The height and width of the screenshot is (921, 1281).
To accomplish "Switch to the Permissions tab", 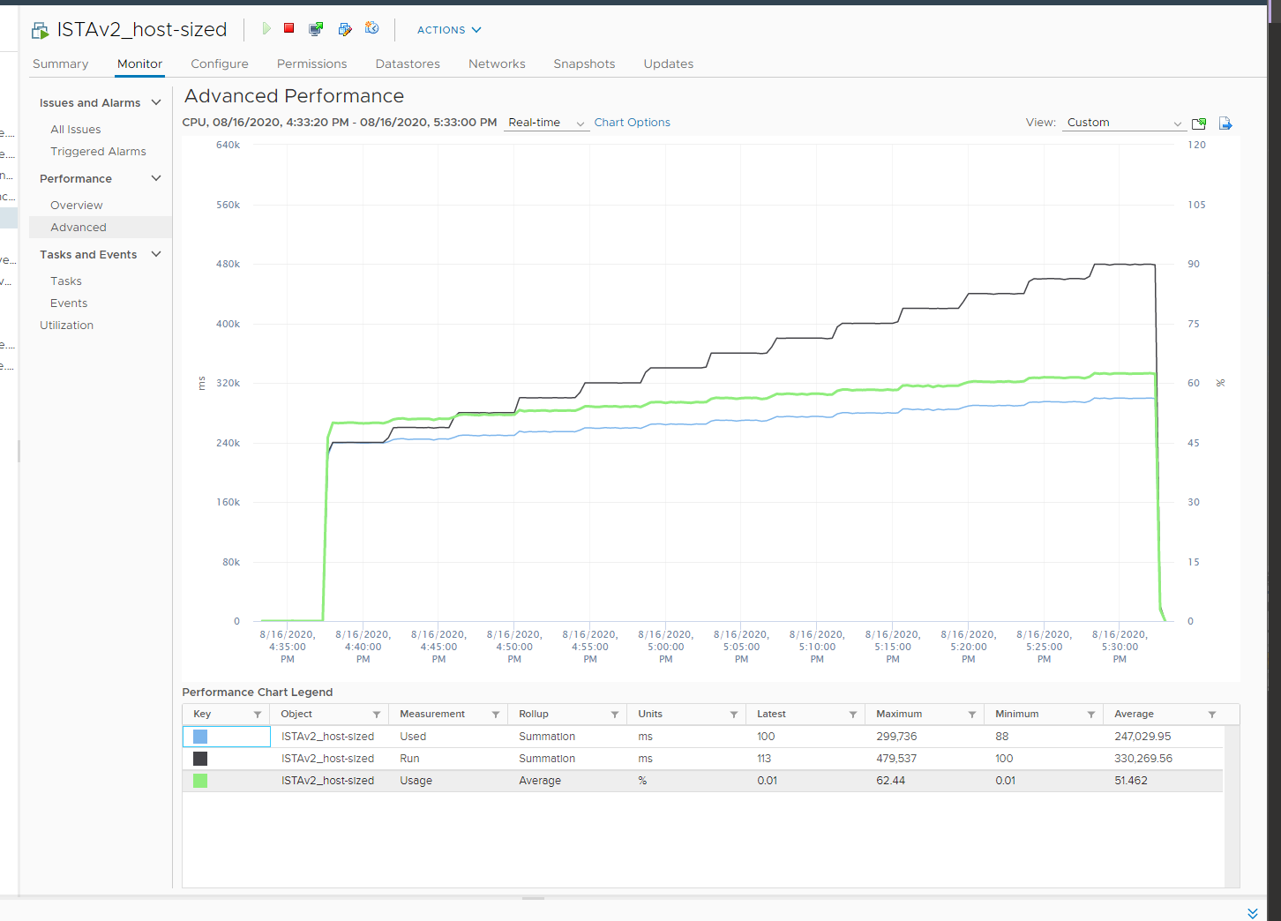I will [x=311, y=64].
